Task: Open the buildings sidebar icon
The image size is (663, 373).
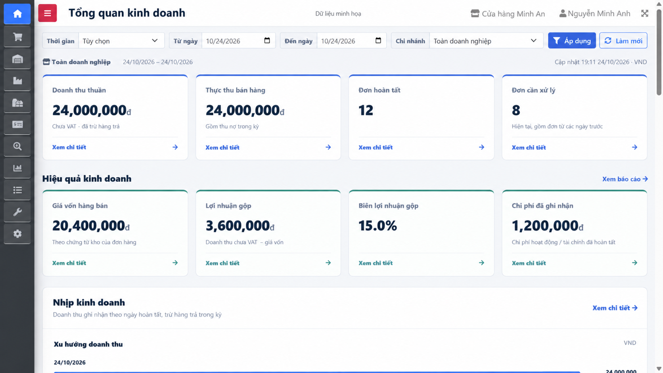Action: [x=17, y=103]
